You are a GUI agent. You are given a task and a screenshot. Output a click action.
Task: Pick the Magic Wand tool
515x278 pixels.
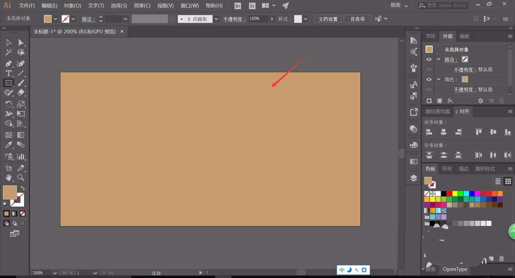point(9,52)
